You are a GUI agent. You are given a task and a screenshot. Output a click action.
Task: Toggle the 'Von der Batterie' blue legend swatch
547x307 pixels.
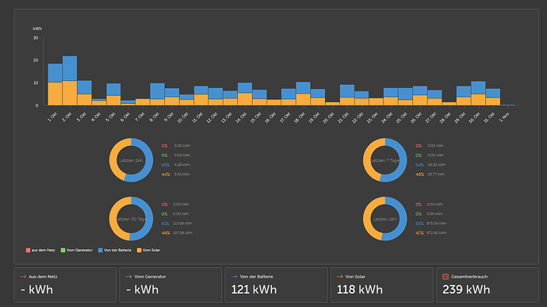coord(101,250)
